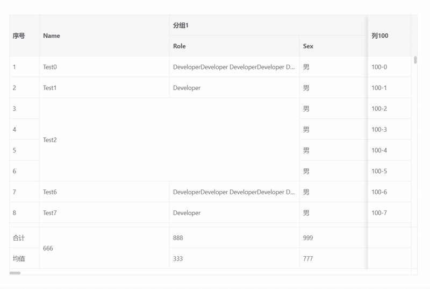Click the 100-5 cell
Screen dimensions: 430x289
pyautogui.click(x=389, y=171)
